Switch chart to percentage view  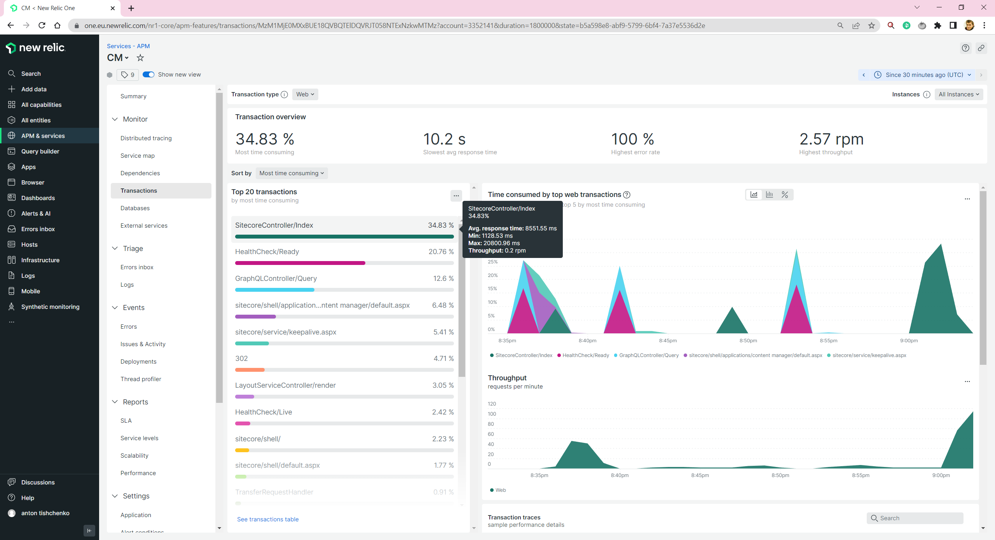[x=785, y=195]
